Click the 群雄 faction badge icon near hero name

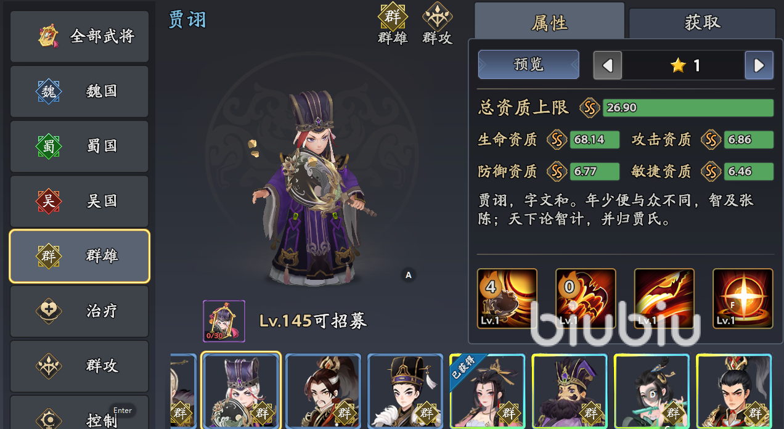click(393, 16)
